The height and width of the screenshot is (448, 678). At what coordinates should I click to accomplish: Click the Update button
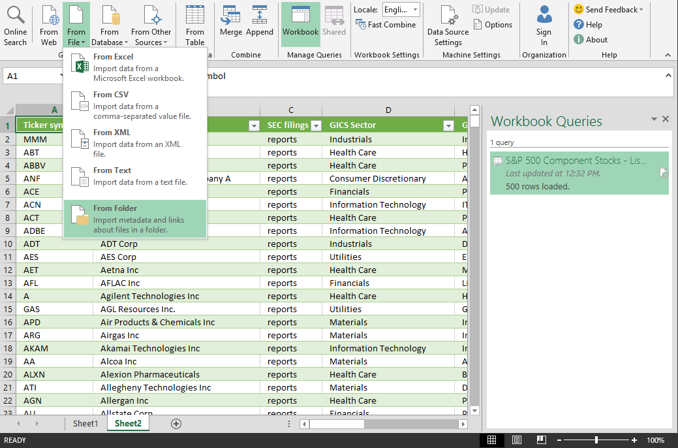491,10
